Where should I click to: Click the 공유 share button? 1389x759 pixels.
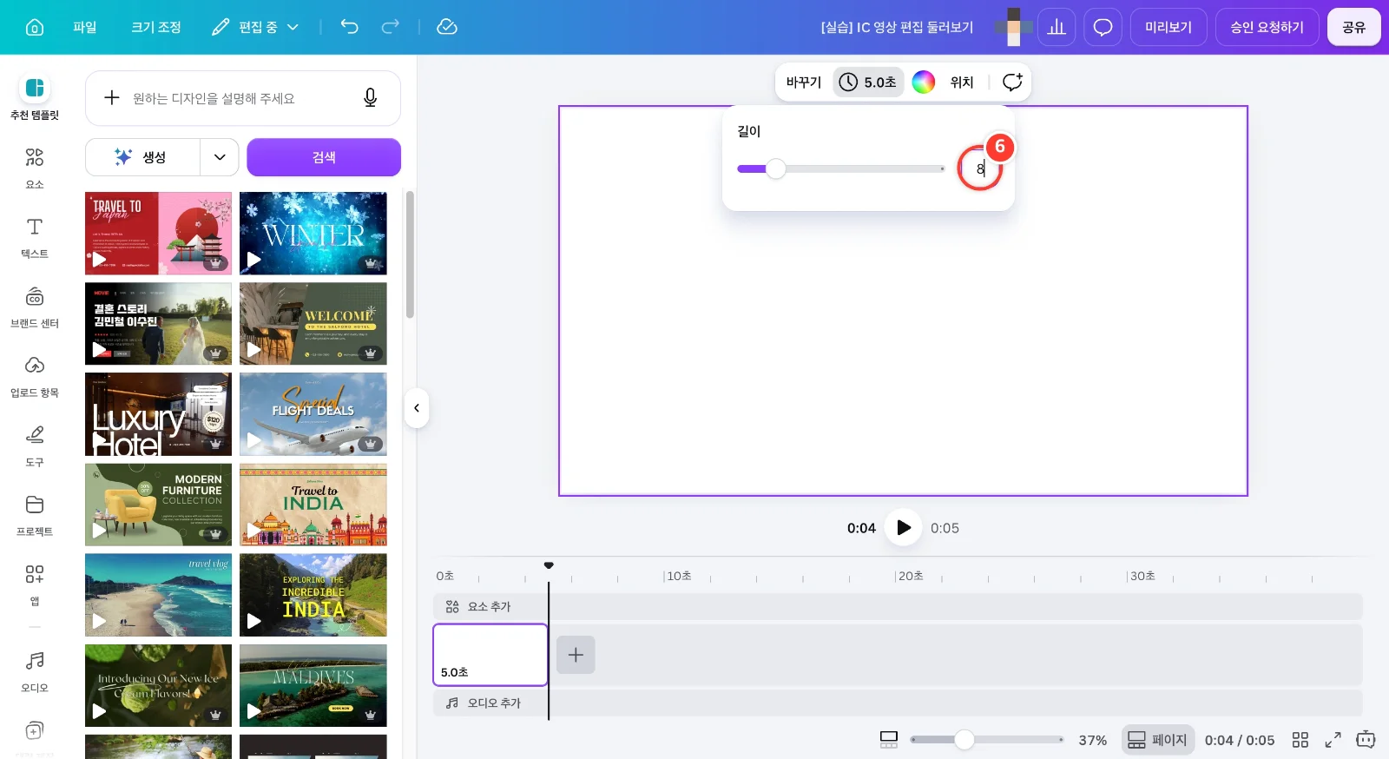click(x=1354, y=27)
